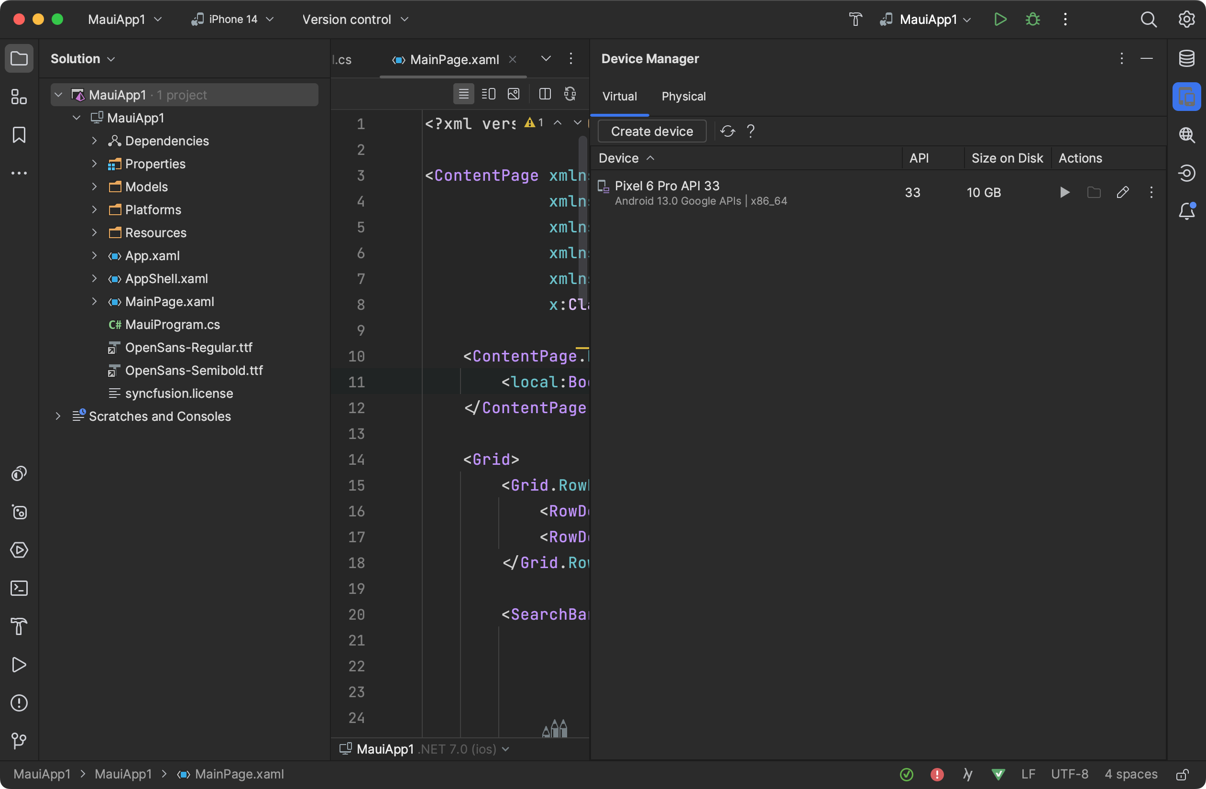Image resolution: width=1206 pixels, height=789 pixels.
Task: Open Search Everywhere magnifier icon
Action: pyautogui.click(x=1148, y=19)
